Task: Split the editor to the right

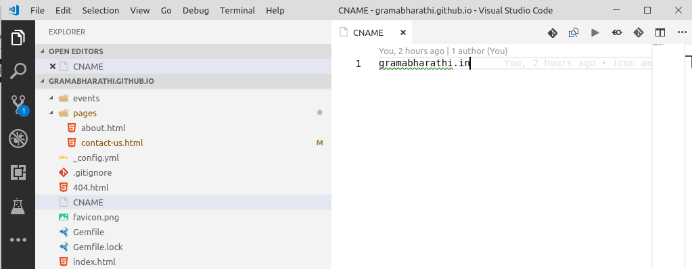Action: (660, 32)
